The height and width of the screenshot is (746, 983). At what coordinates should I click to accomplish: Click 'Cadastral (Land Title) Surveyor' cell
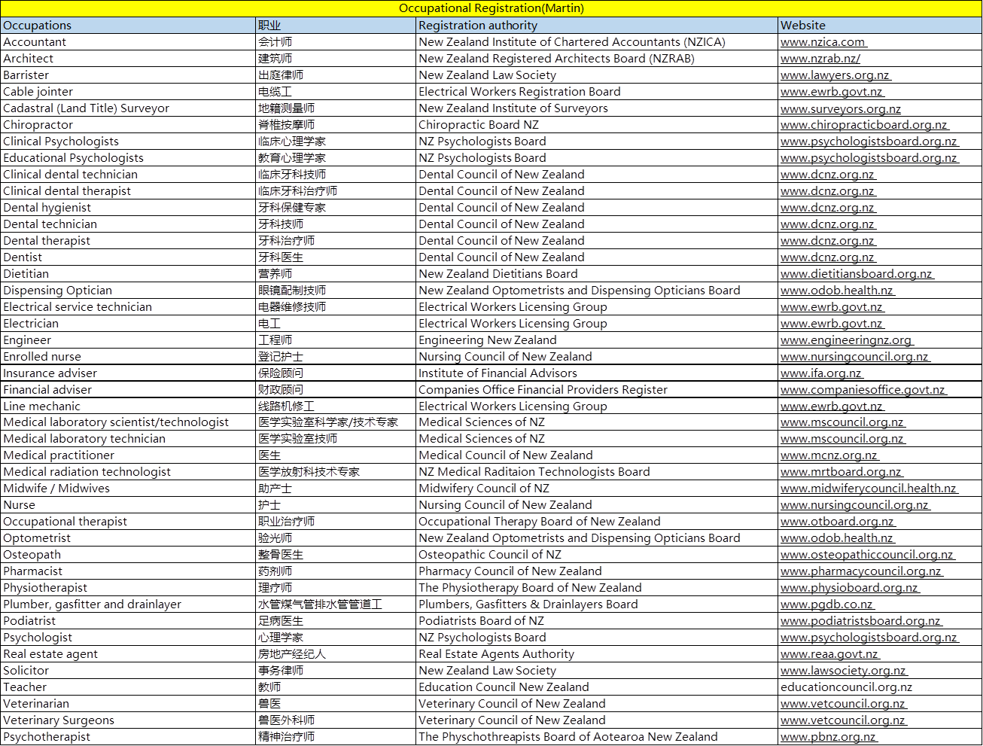129,108
